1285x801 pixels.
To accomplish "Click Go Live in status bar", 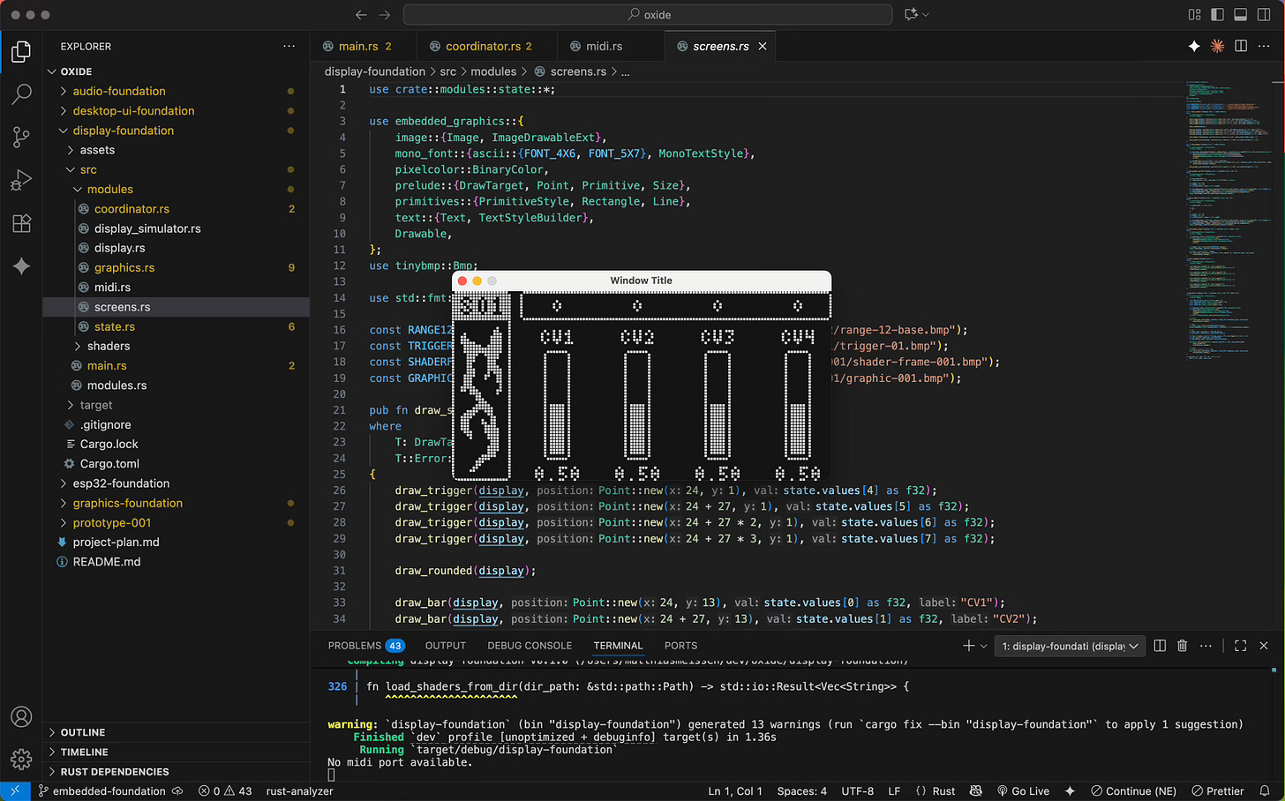I will [x=1024, y=791].
